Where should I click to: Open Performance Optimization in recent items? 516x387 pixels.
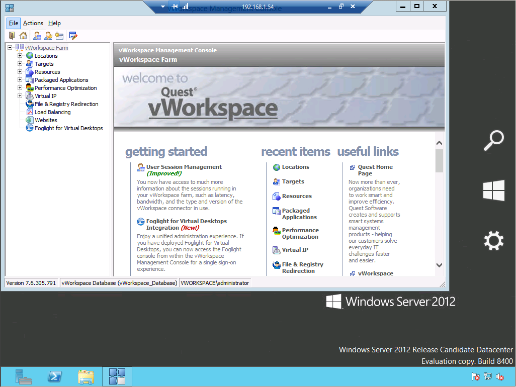pyautogui.click(x=300, y=233)
